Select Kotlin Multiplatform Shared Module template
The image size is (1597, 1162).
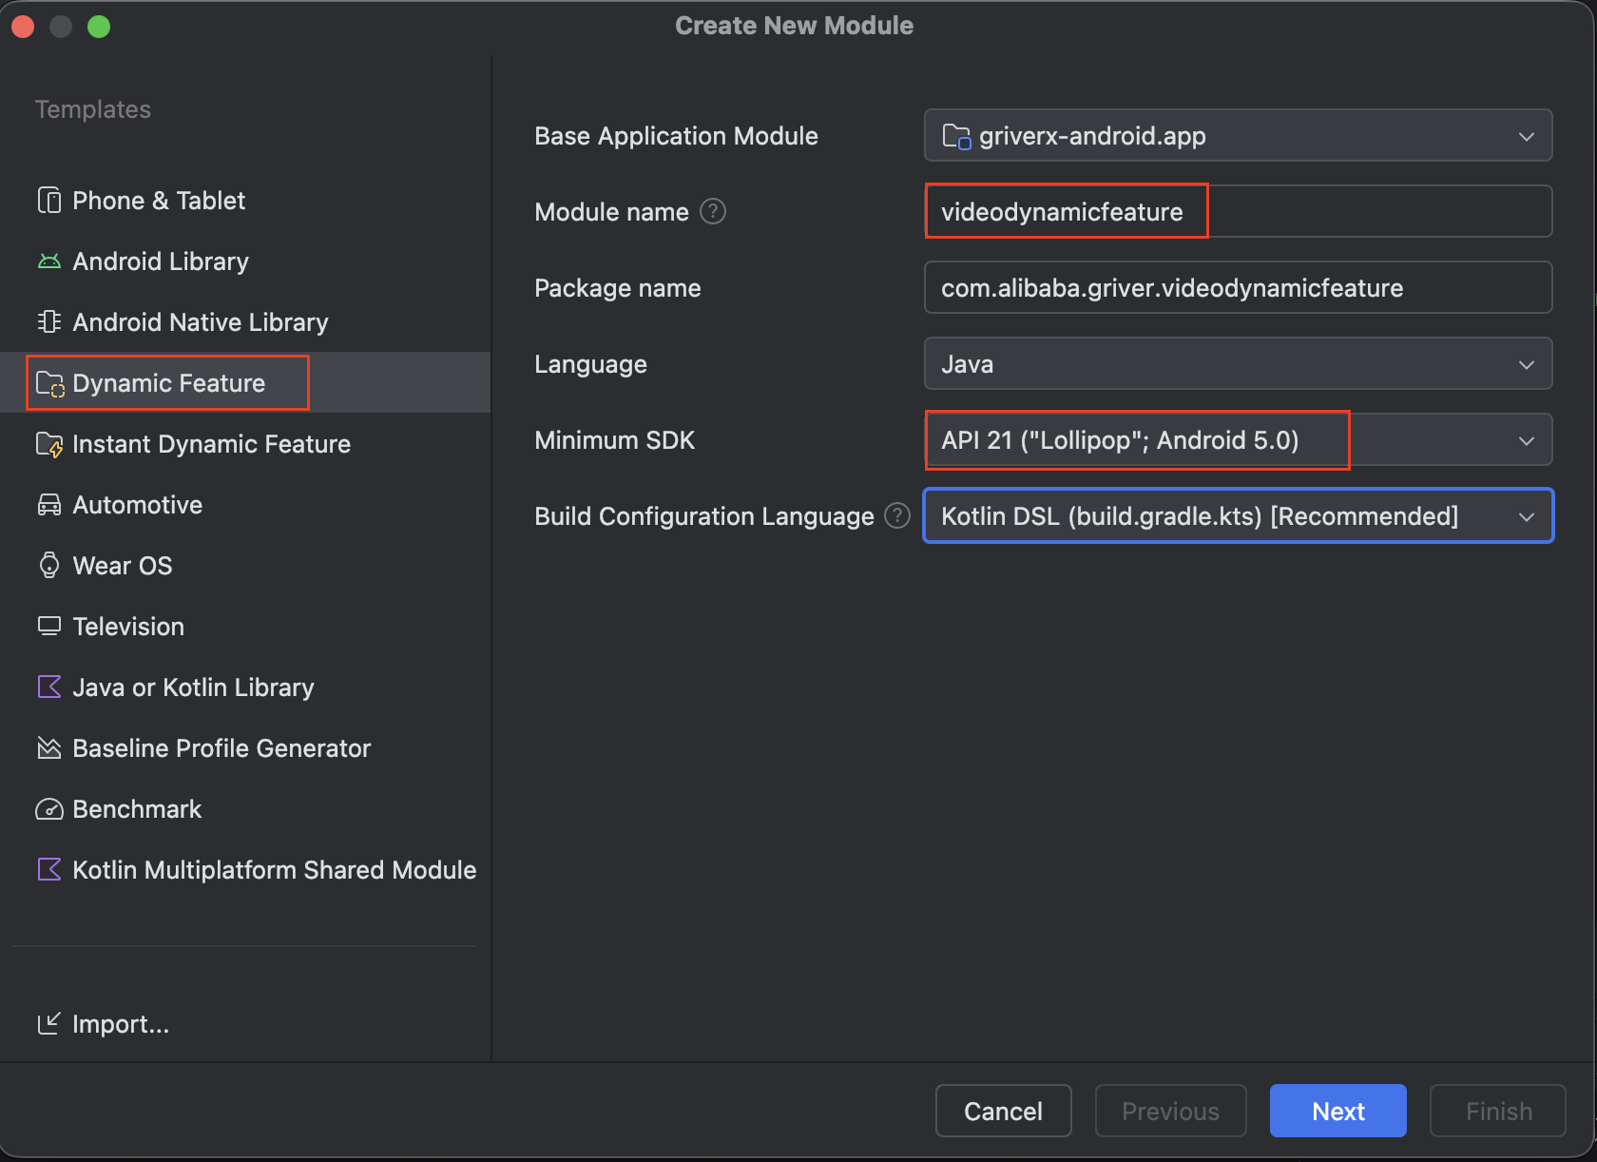tap(274, 870)
